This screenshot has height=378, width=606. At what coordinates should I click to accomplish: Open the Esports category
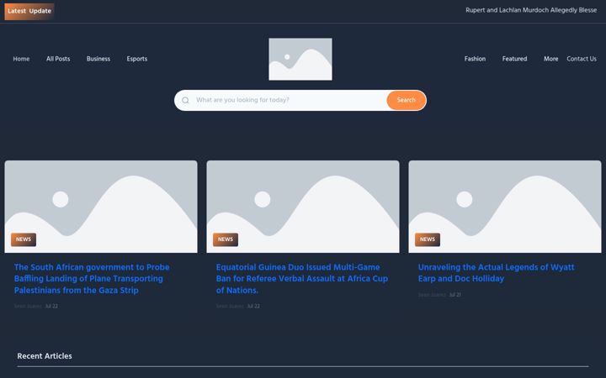pos(137,59)
